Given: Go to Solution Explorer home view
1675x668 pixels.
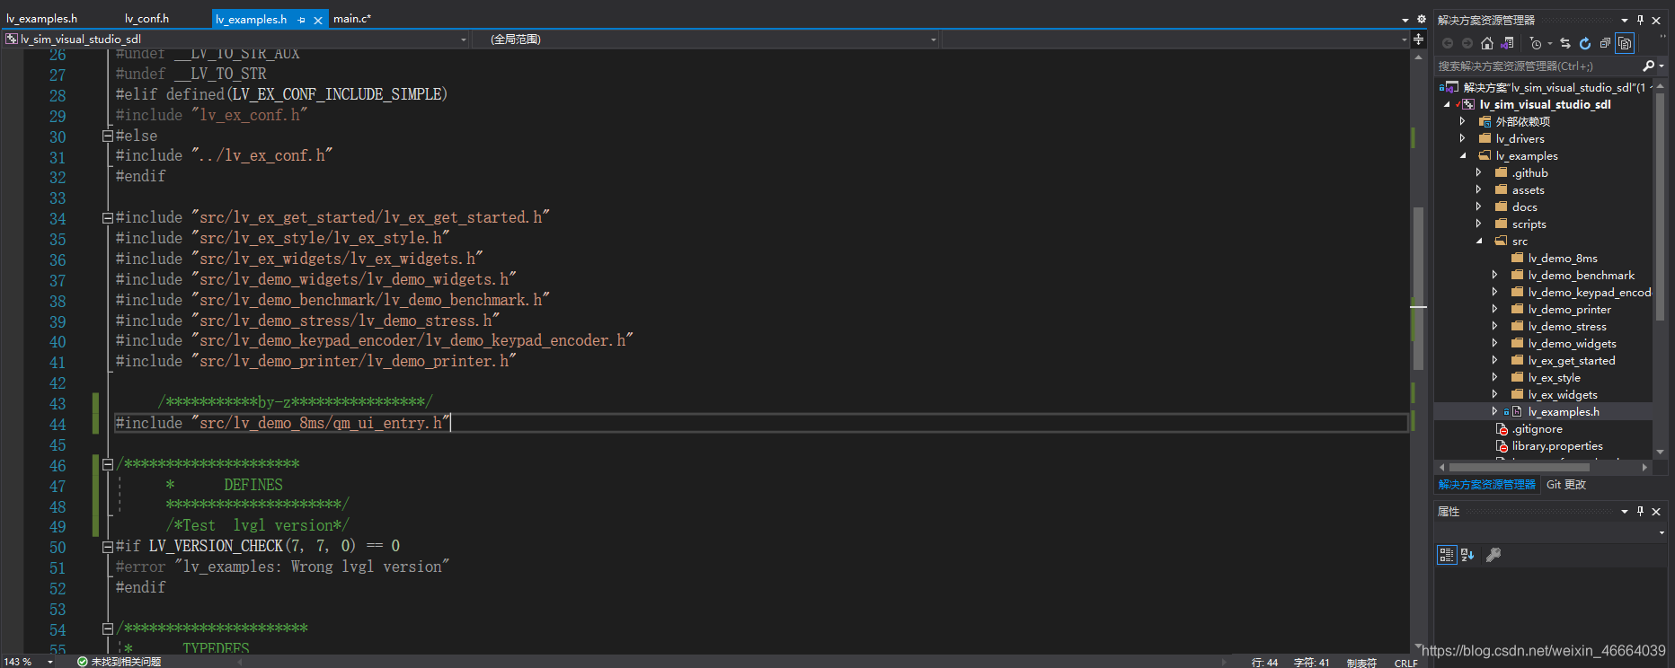Looking at the screenshot, I should coord(1487,43).
